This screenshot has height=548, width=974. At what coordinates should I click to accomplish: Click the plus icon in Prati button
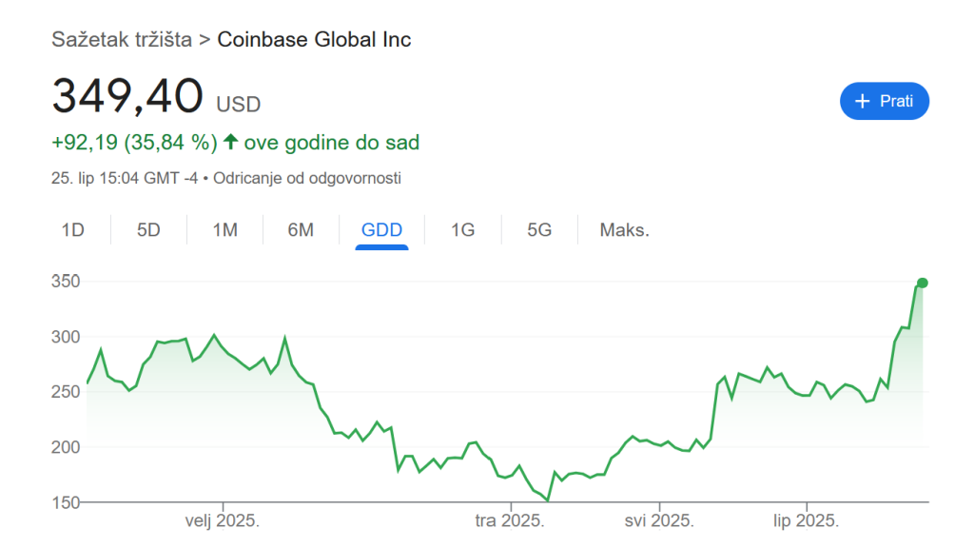(x=862, y=101)
